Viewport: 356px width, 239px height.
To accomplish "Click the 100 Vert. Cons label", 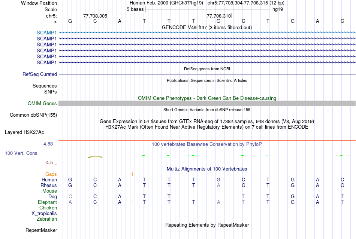I will [x=21, y=153].
